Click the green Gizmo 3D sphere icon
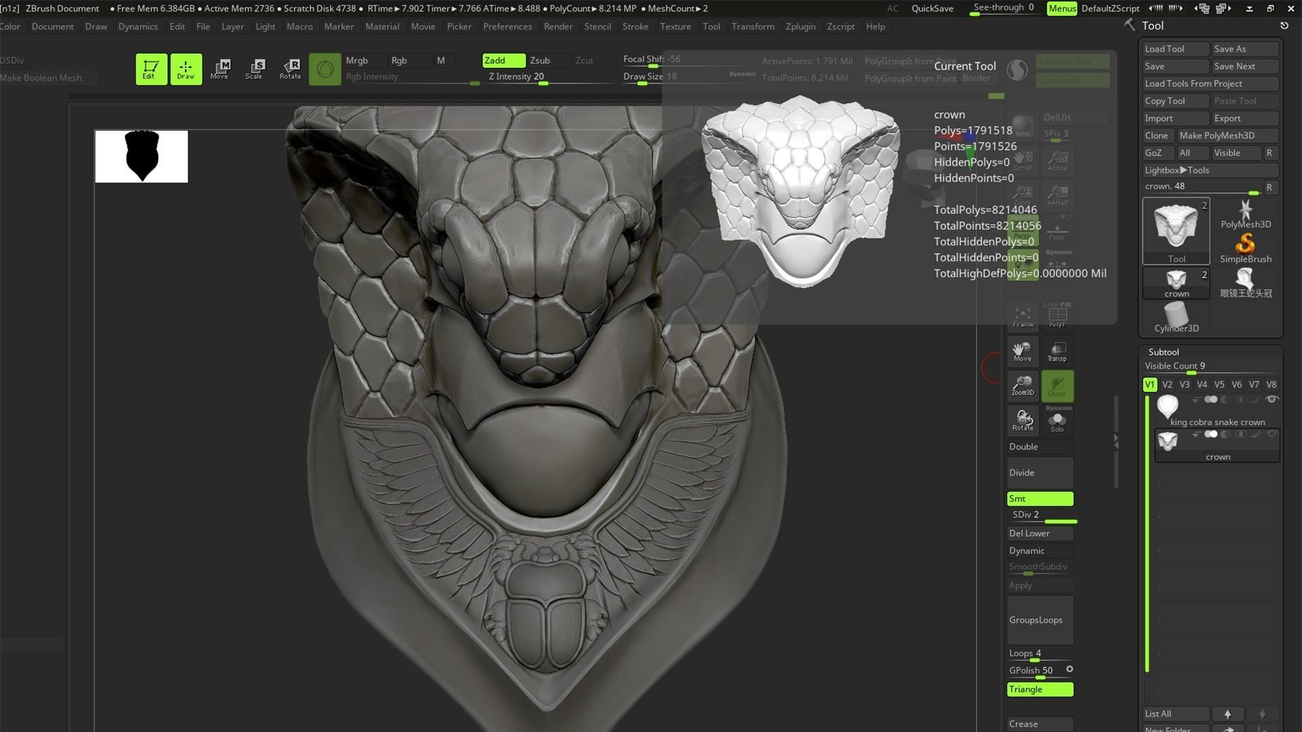Viewport: 1302px width, 732px height. (x=325, y=68)
